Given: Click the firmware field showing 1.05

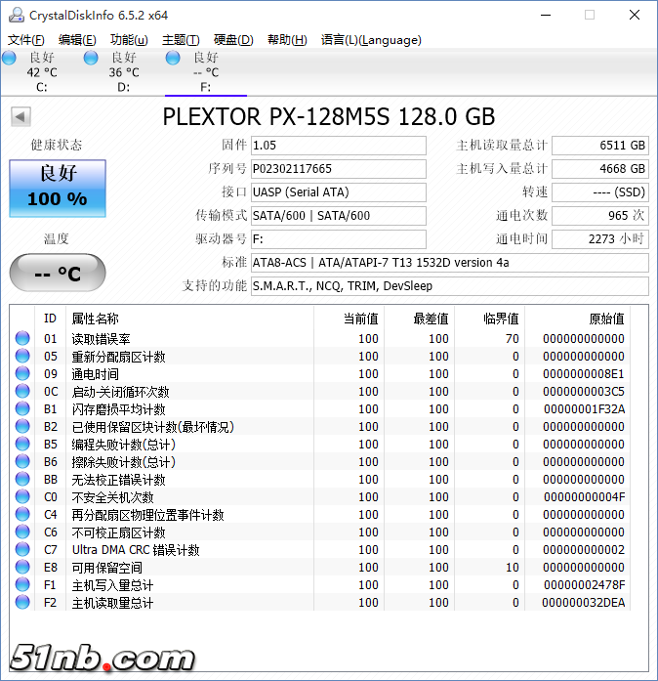Looking at the screenshot, I should [x=339, y=146].
